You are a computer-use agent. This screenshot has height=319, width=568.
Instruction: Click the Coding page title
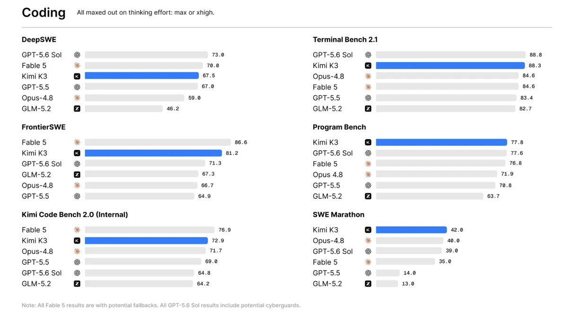(x=44, y=13)
